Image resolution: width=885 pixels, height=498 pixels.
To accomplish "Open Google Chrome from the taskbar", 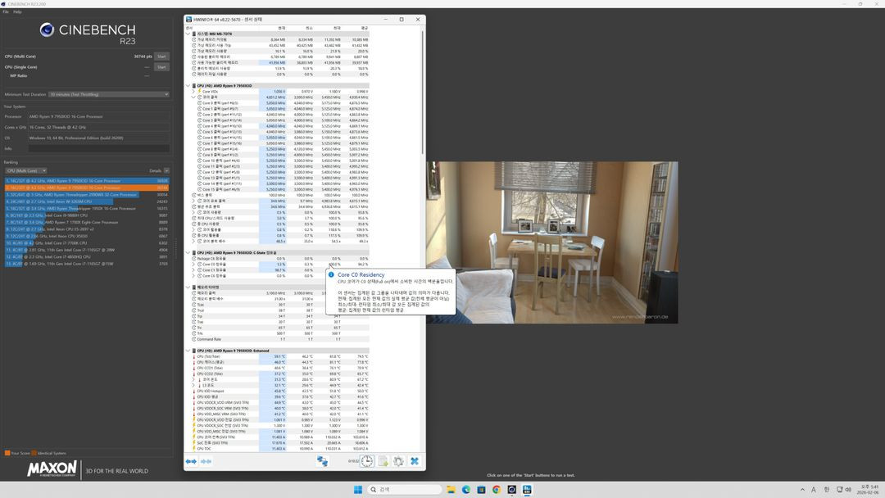I will [496, 491].
